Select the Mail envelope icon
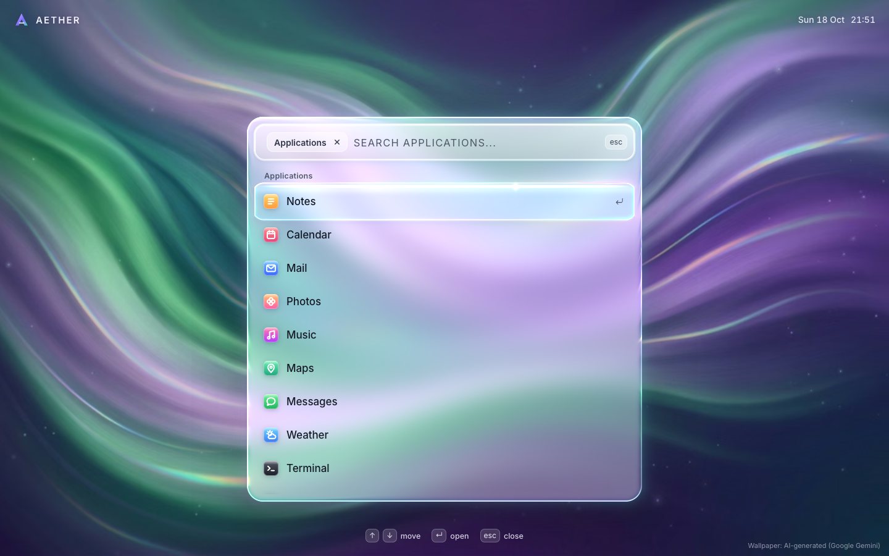 [x=271, y=268]
